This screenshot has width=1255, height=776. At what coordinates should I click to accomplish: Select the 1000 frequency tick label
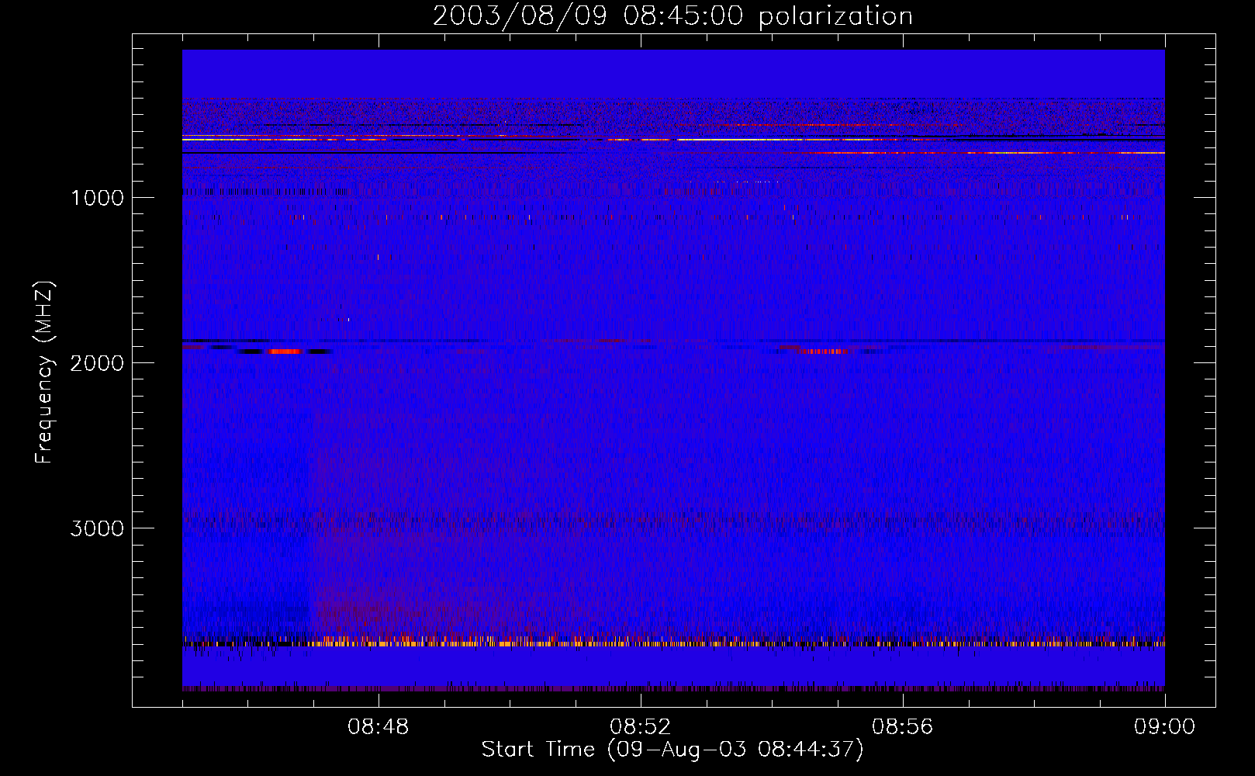click(97, 198)
